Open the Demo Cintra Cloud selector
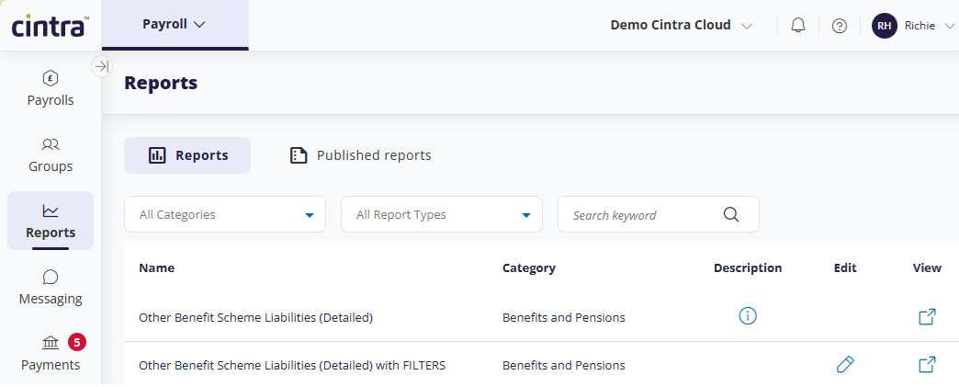The image size is (959, 387). click(681, 26)
